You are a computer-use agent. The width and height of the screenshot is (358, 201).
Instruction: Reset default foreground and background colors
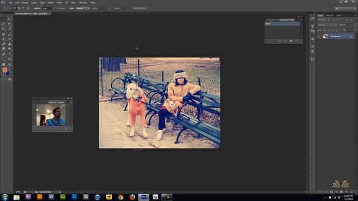[3, 74]
